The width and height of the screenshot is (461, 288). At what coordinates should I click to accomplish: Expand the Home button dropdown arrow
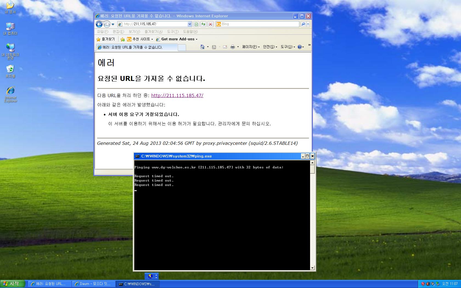click(x=208, y=47)
